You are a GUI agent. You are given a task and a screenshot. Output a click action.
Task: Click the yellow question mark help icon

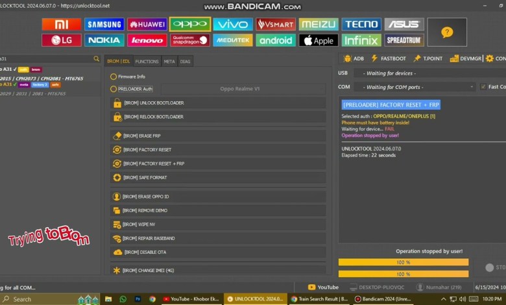447,32
